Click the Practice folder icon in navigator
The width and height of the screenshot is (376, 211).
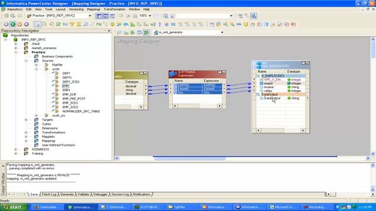click(x=26, y=52)
